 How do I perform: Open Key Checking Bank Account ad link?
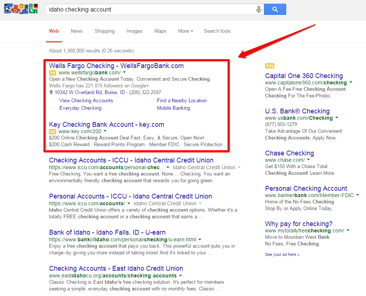[106, 125]
